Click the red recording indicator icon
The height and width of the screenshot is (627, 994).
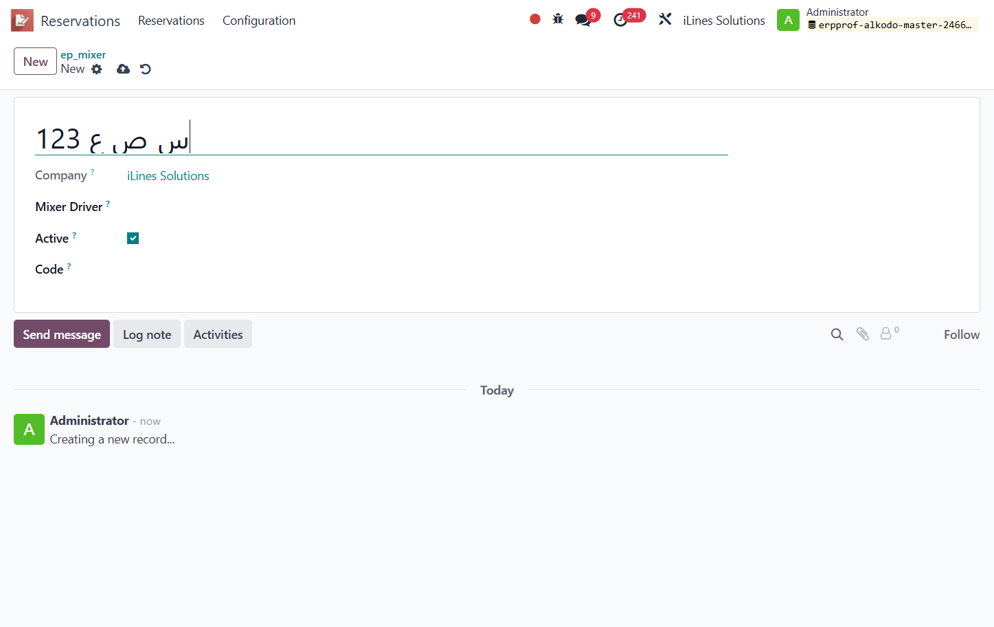(535, 19)
